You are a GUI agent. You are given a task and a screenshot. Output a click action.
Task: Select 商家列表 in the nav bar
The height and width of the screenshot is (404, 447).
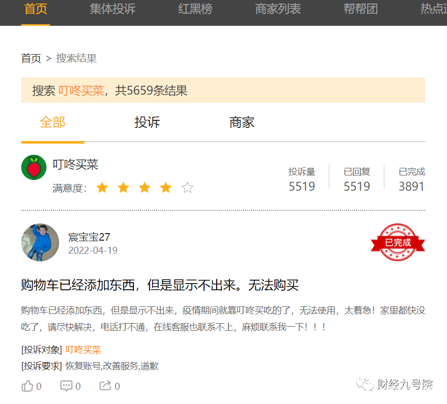(x=278, y=9)
